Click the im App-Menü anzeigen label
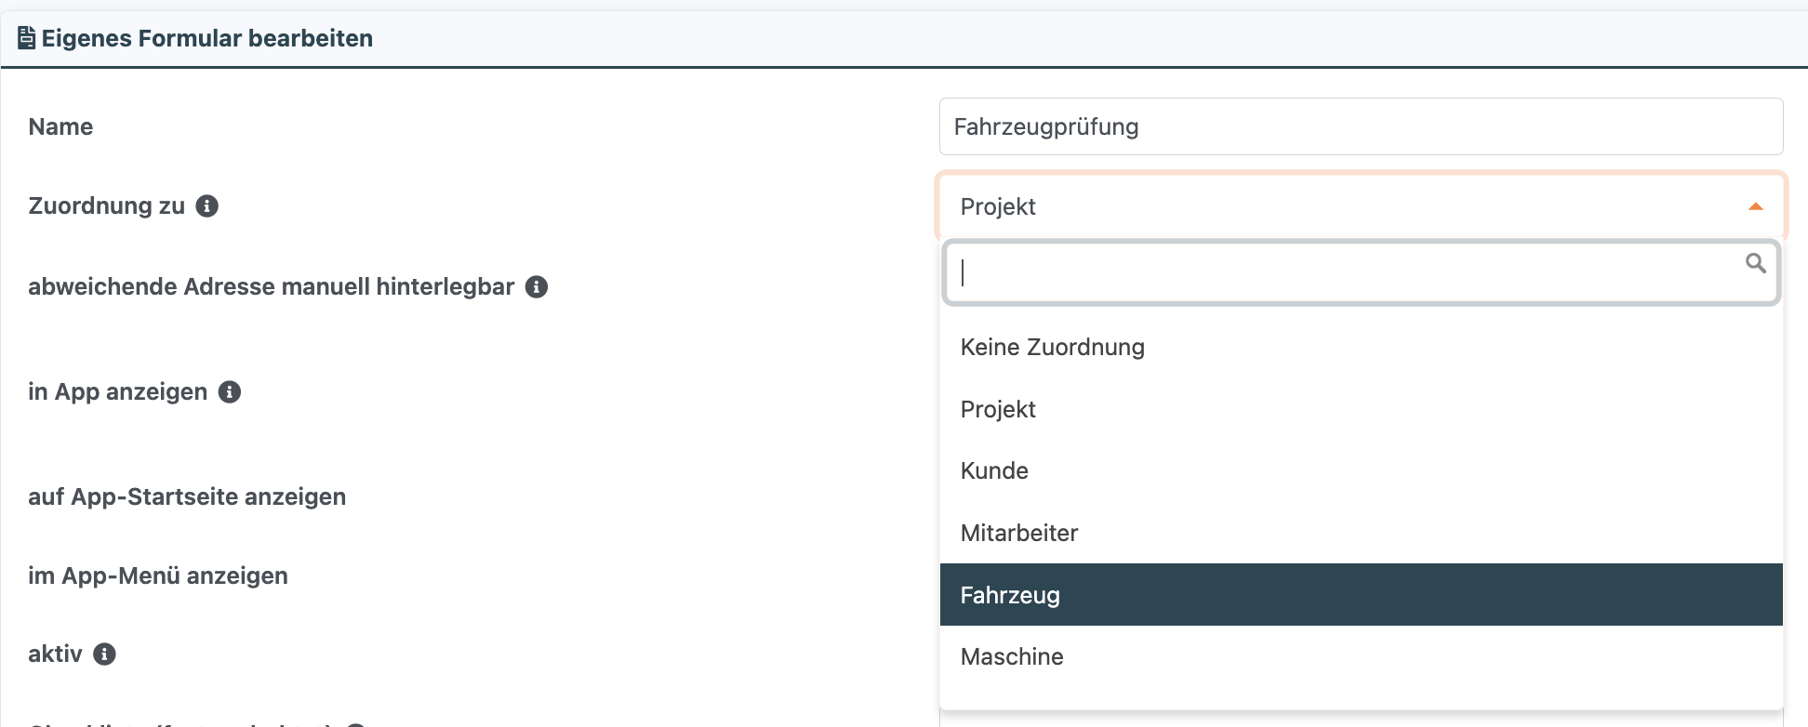This screenshot has width=1808, height=727. coord(158,575)
